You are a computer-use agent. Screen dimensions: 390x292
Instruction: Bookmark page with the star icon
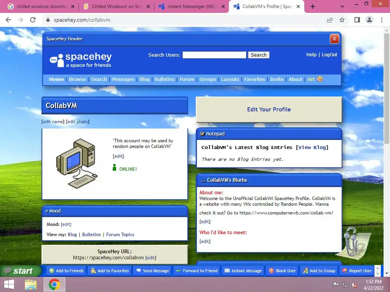click(x=342, y=20)
